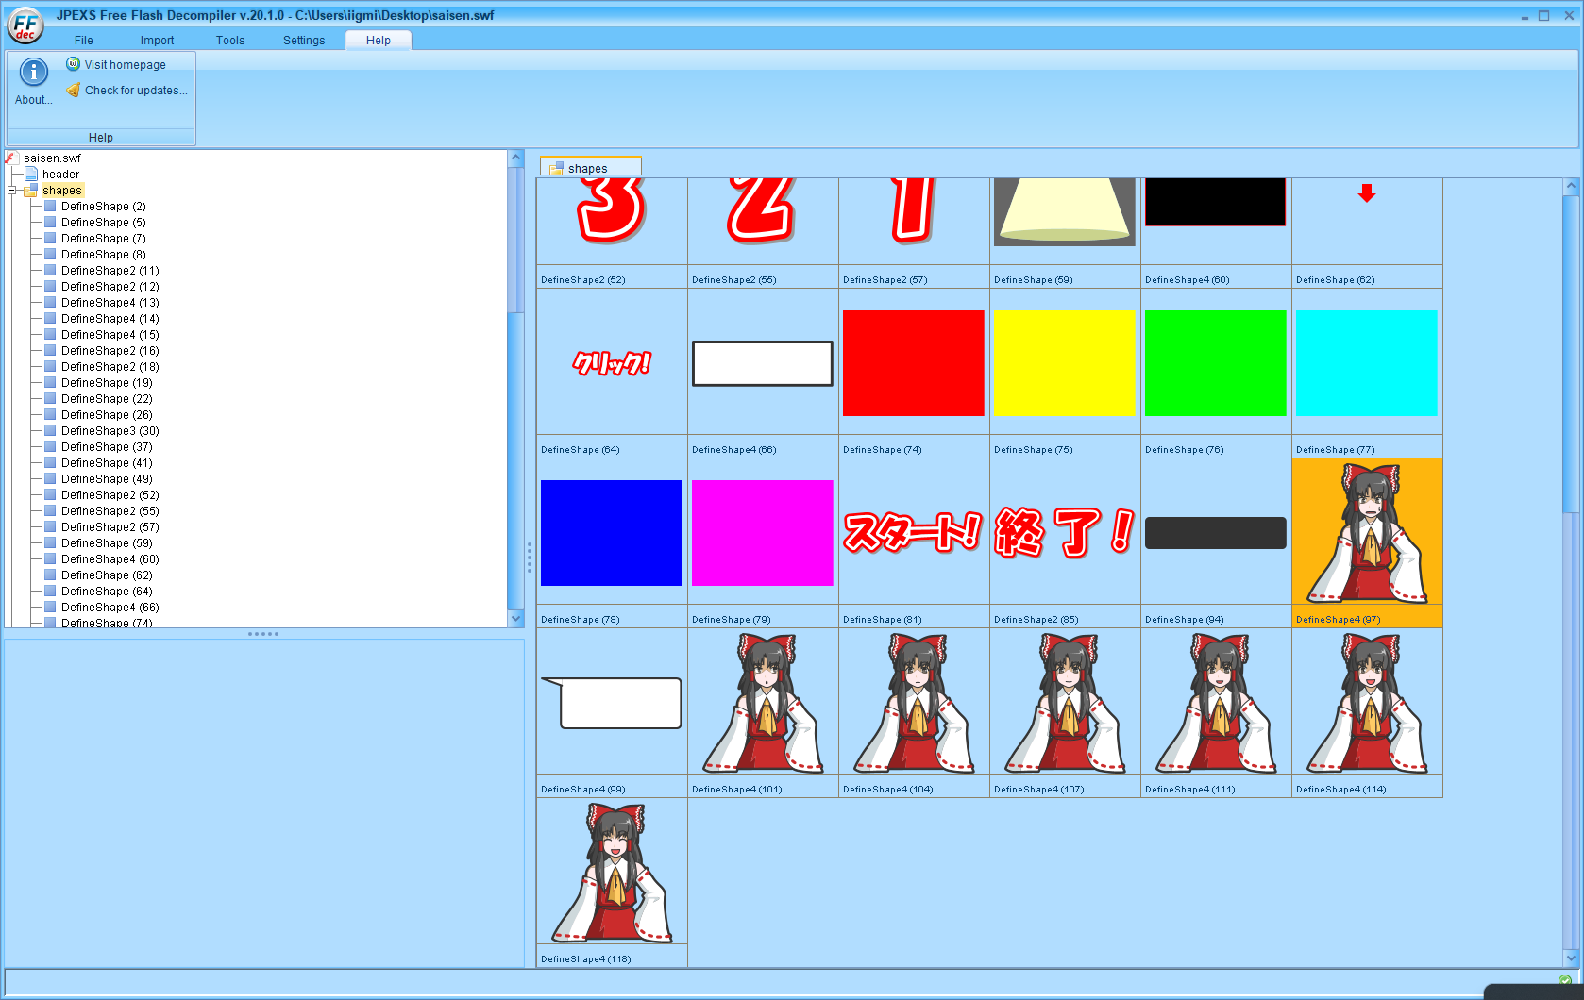Select the DefineShape4 (66) white box thumbnail
The height and width of the screenshot is (1000, 1584).
(x=763, y=363)
